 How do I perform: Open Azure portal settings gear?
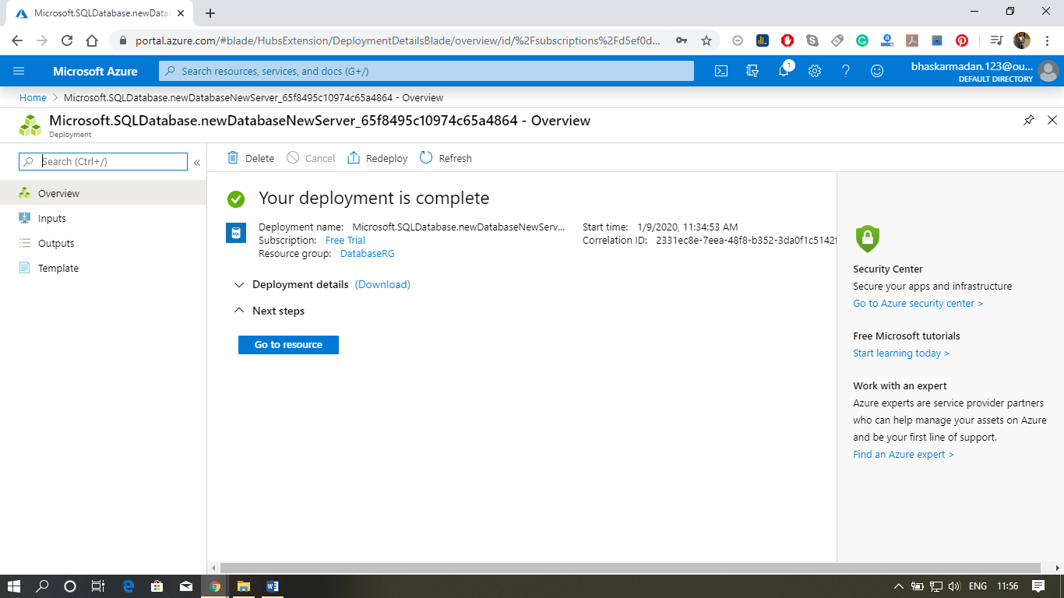pyautogui.click(x=815, y=71)
